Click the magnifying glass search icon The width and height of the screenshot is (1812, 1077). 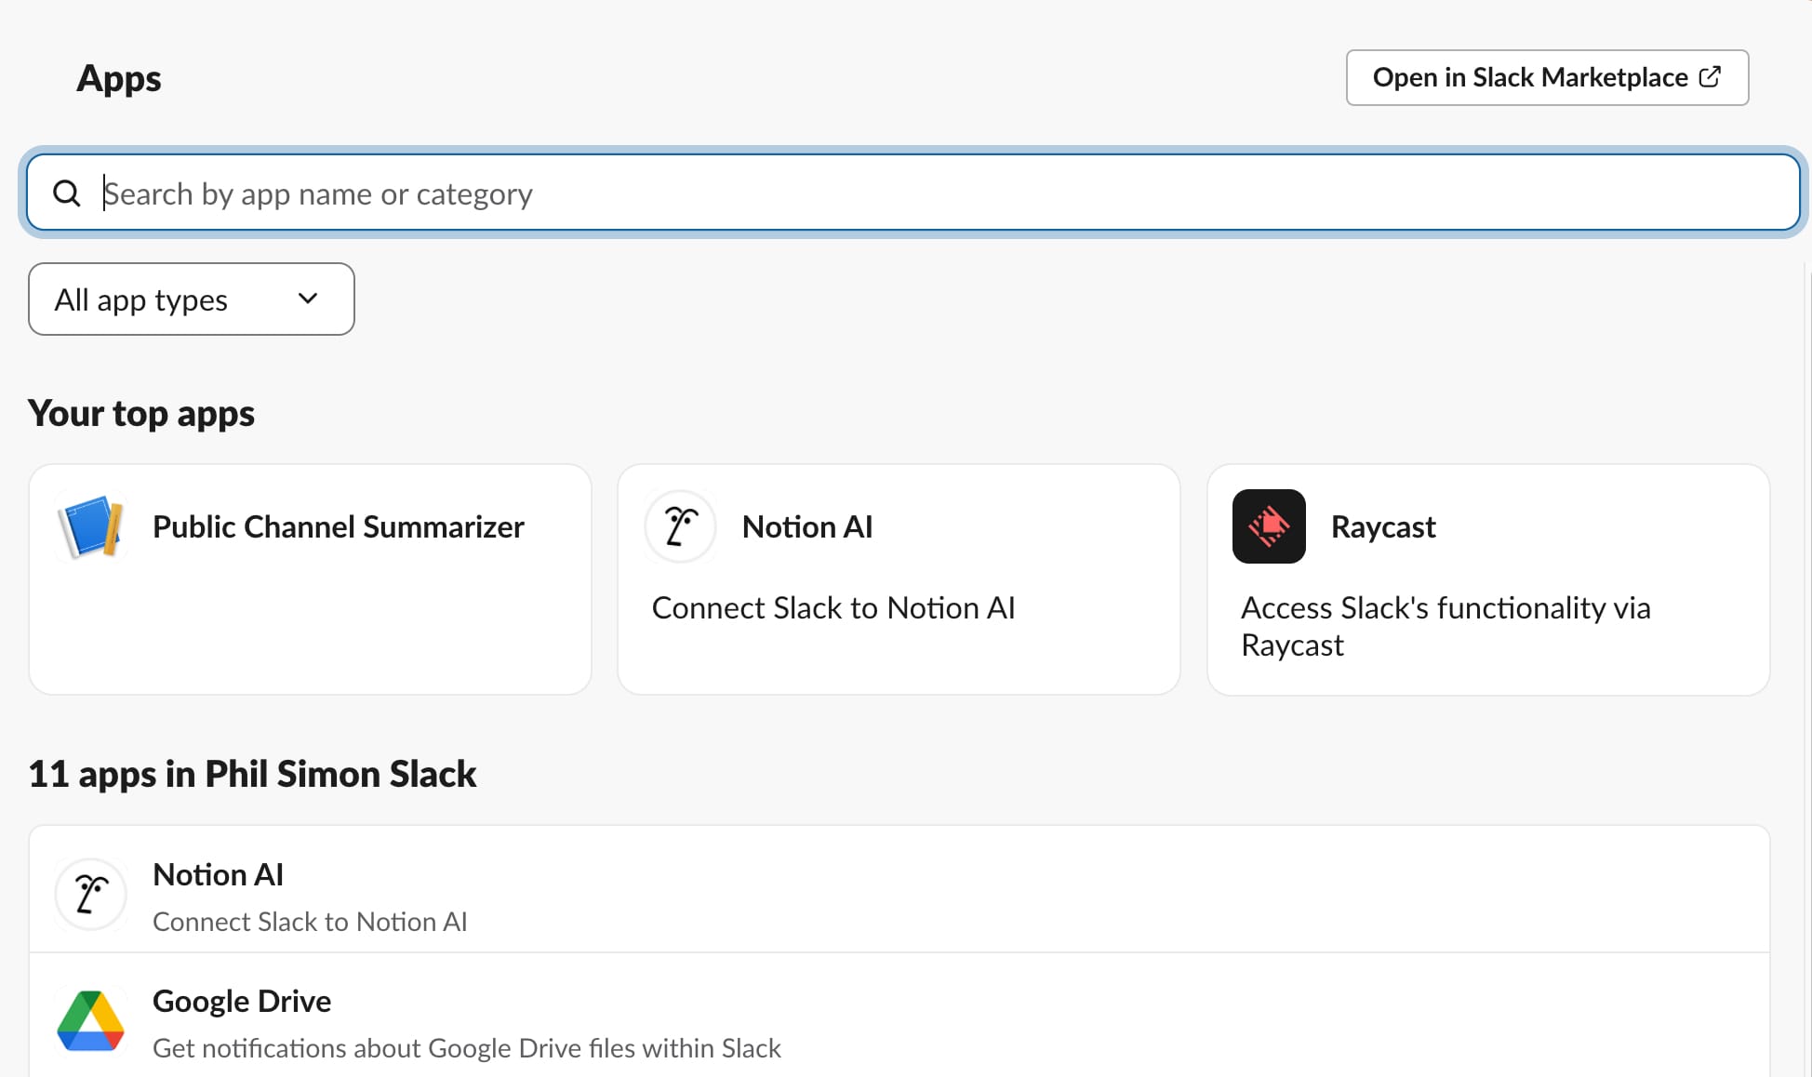pos(67,193)
